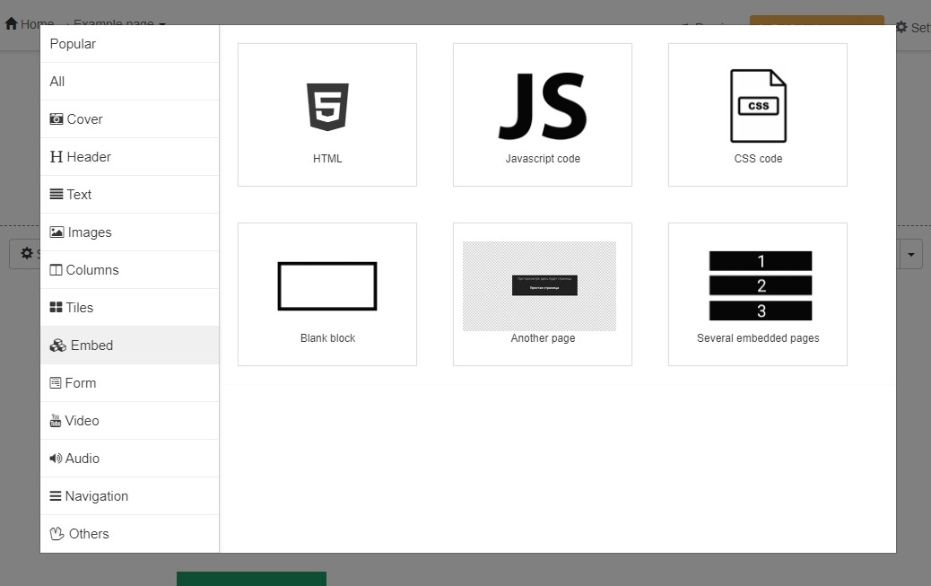Open the Columns category icon
This screenshot has width=931, height=586.
(x=56, y=270)
